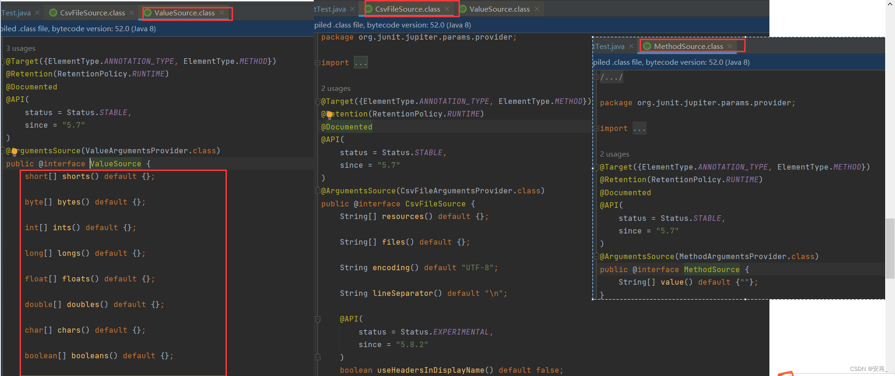
Task: Expand the /.../ comment fold in MethodSource editor
Action: pyautogui.click(x=596, y=77)
